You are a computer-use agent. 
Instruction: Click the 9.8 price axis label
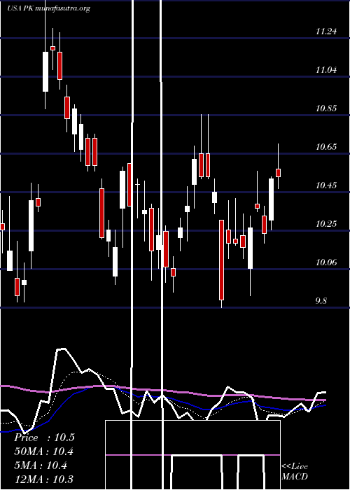(321, 301)
